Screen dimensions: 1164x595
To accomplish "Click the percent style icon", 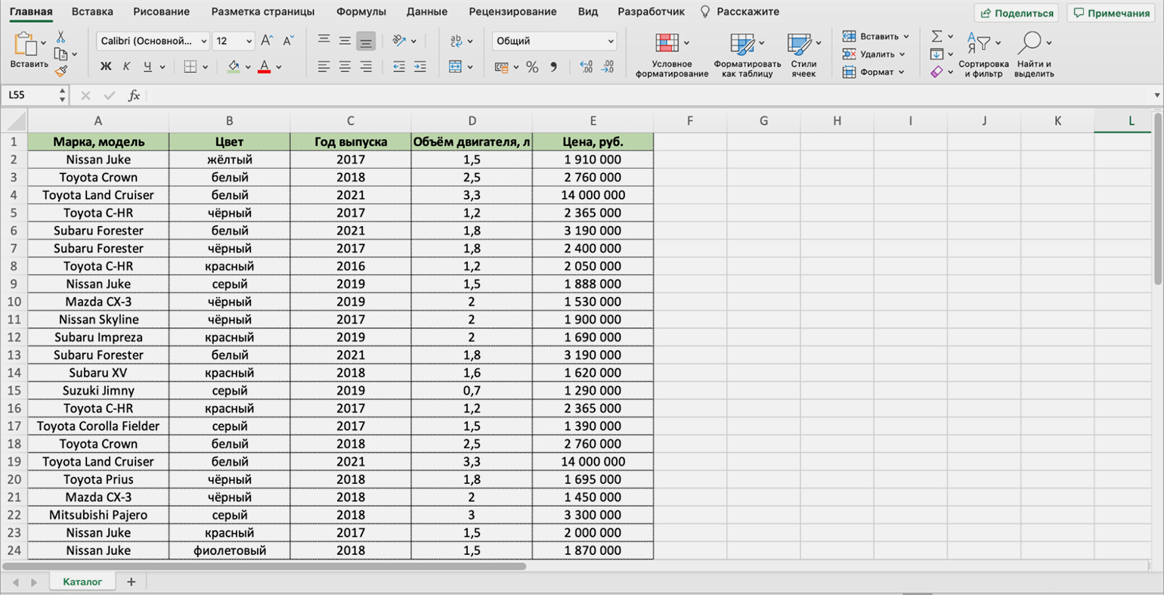I will click(x=532, y=67).
